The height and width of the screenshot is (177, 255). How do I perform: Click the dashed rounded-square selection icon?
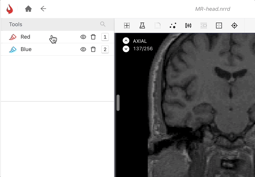(x=157, y=26)
